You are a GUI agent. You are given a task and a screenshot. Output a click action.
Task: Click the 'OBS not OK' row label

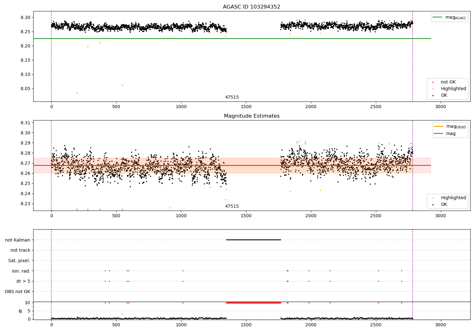click(18, 292)
